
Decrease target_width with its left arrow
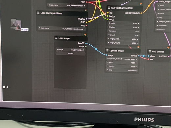click(109, 39)
